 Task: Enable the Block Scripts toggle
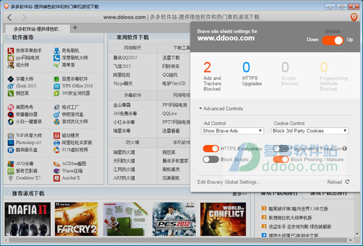coord(211,159)
